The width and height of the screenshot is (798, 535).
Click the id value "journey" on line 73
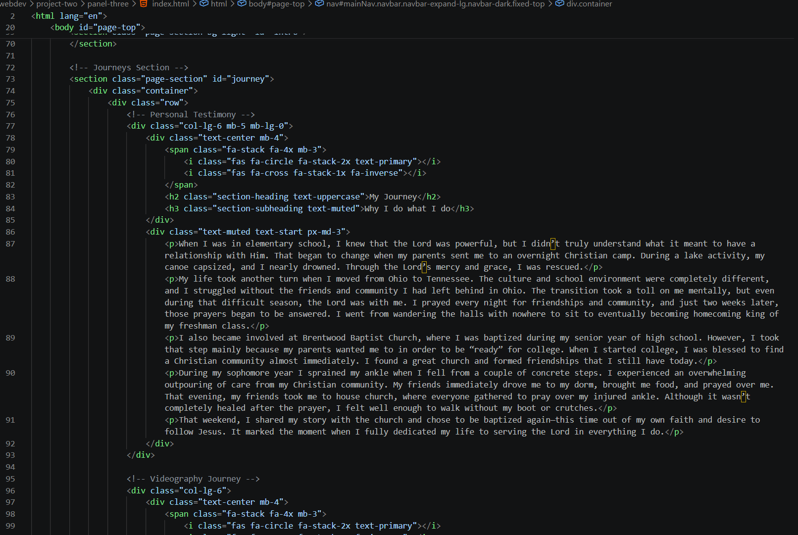click(248, 79)
